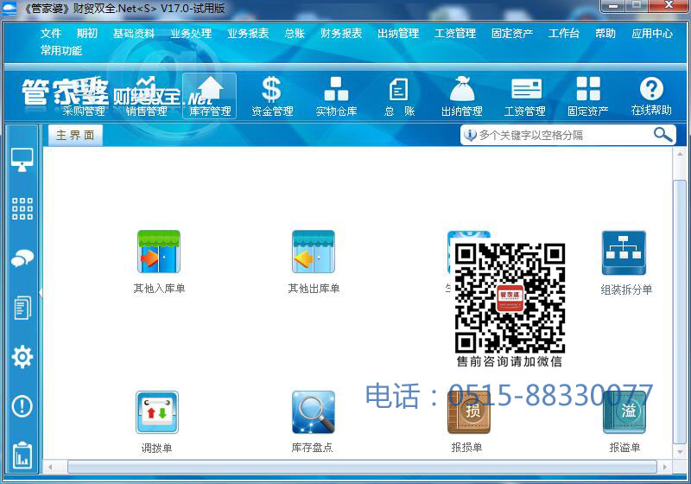Switch to the 主界面 tab

point(75,136)
